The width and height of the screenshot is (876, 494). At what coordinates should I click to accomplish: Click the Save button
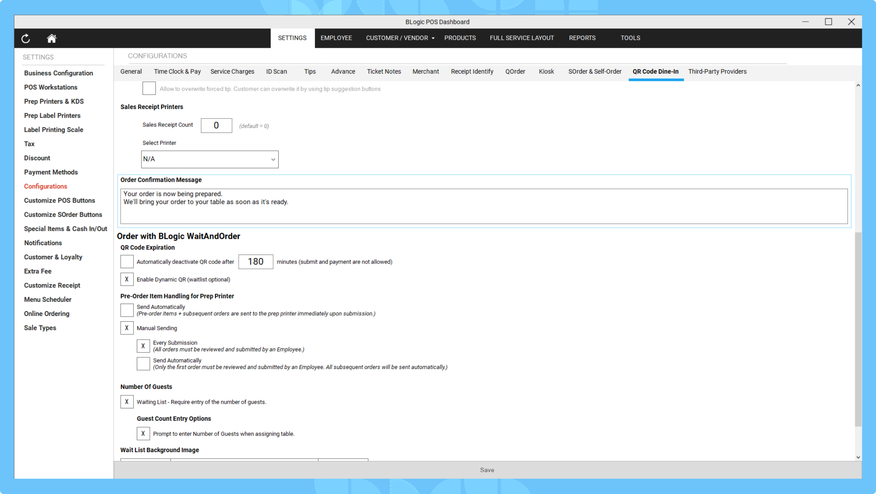click(487, 470)
